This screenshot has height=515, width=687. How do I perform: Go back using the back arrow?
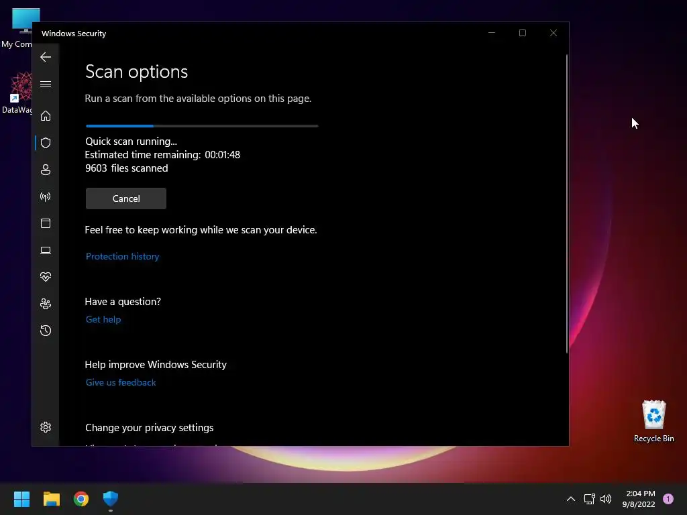tap(46, 57)
